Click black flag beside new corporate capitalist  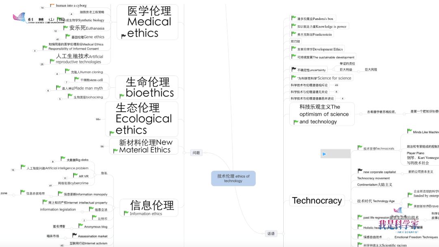point(360,171)
